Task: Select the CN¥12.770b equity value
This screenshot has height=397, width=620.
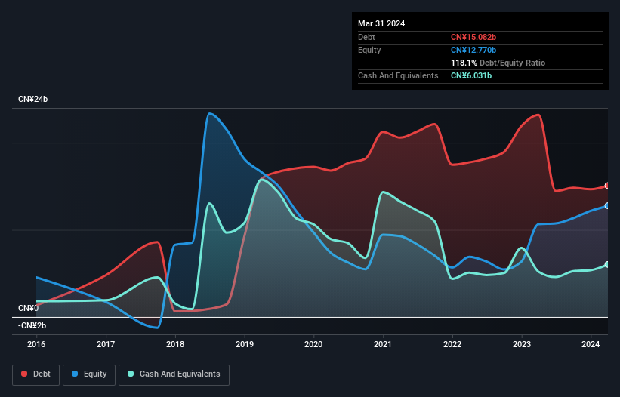Action: point(473,50)
